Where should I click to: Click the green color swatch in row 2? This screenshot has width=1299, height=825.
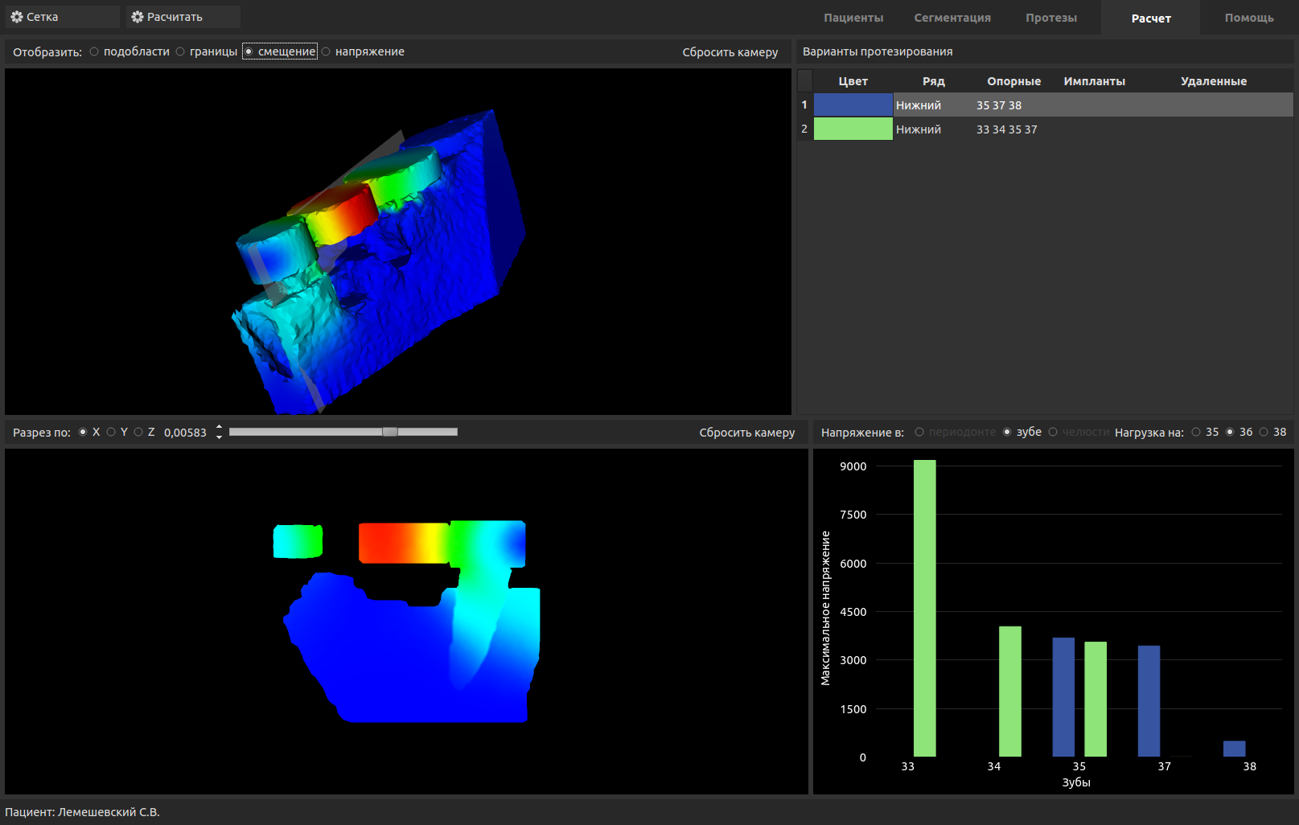853,129
